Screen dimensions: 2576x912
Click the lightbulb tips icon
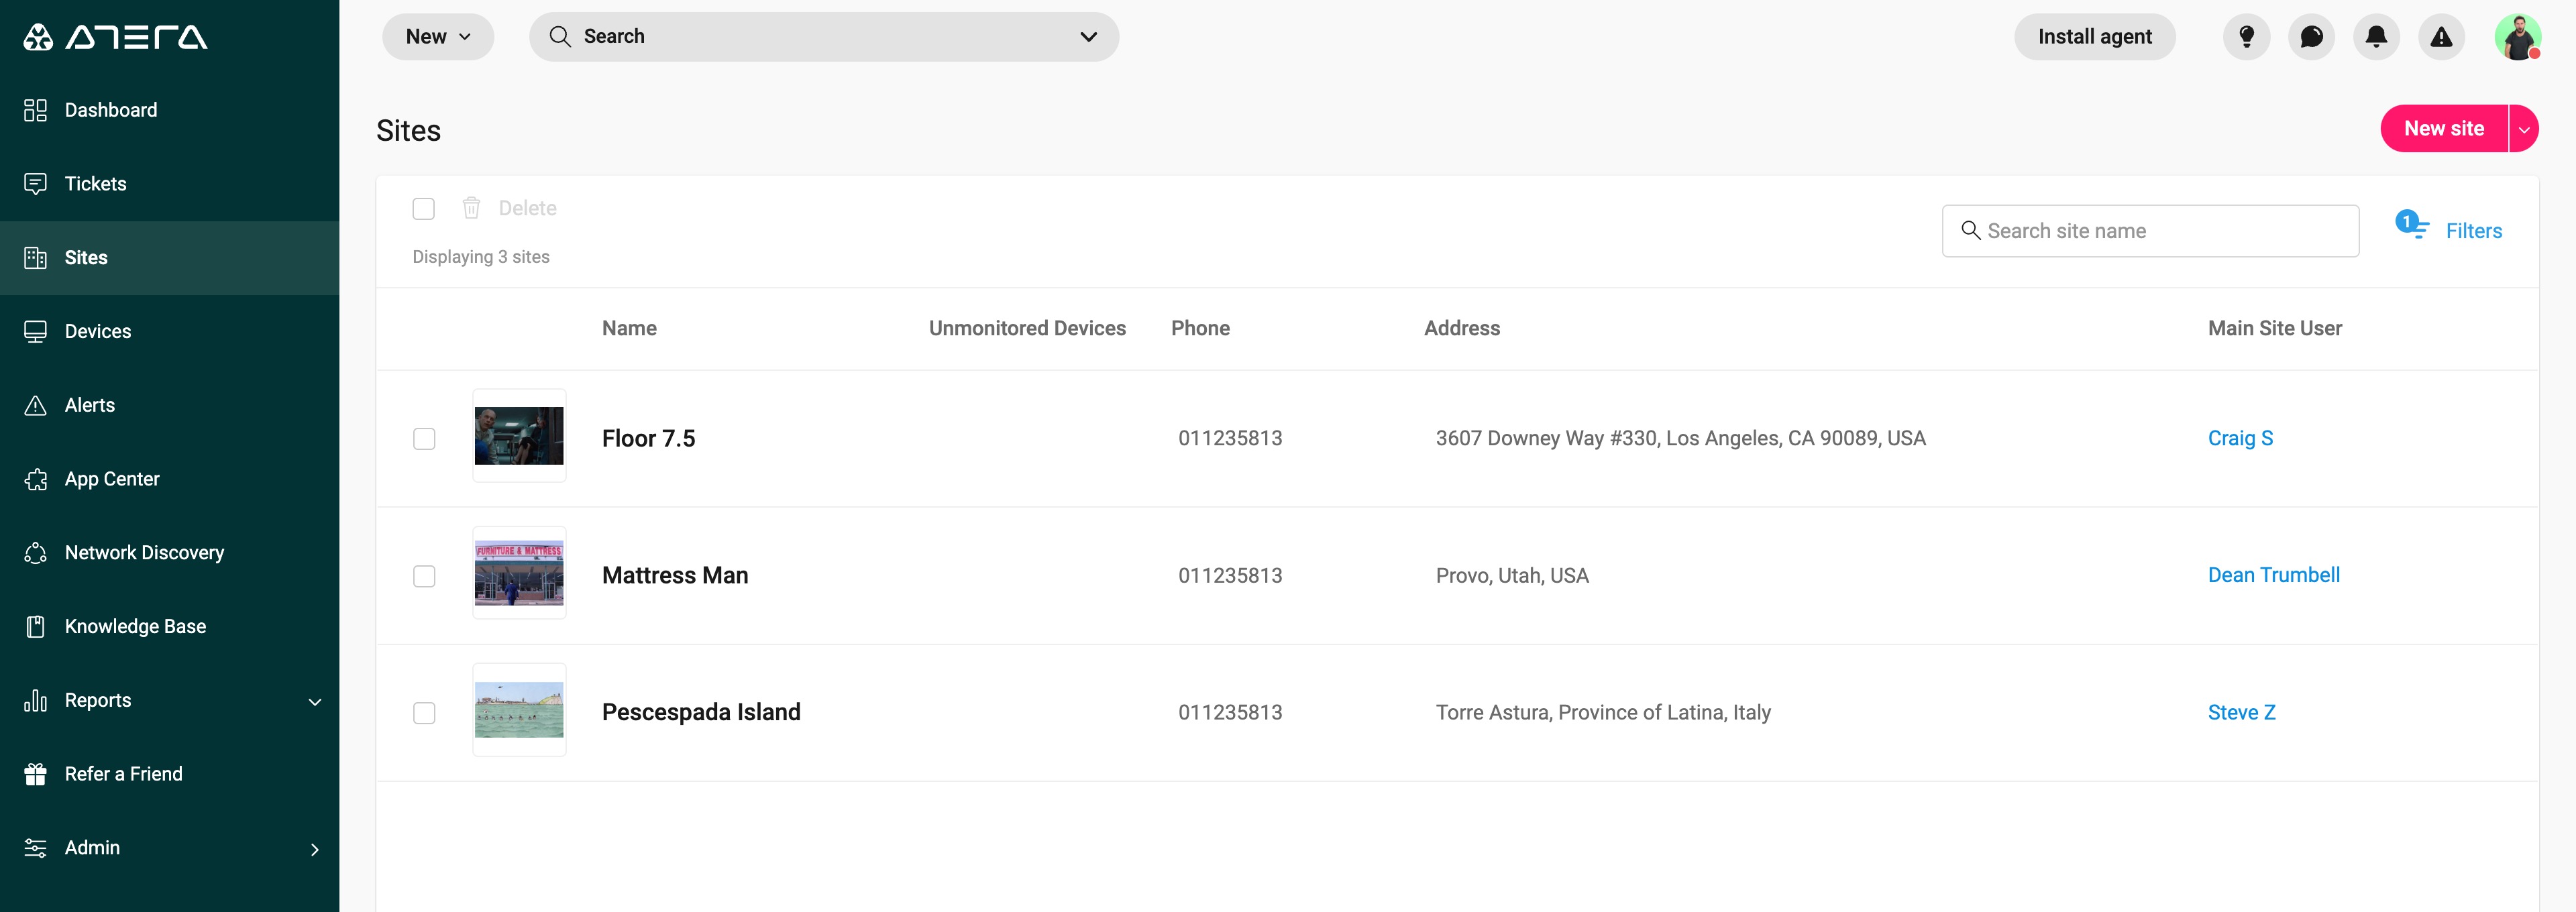2246,37
